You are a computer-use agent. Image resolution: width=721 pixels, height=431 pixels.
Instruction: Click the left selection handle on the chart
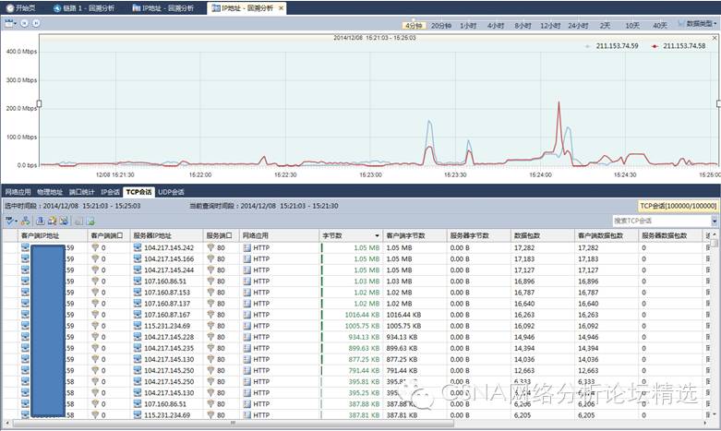pos(39,103)
